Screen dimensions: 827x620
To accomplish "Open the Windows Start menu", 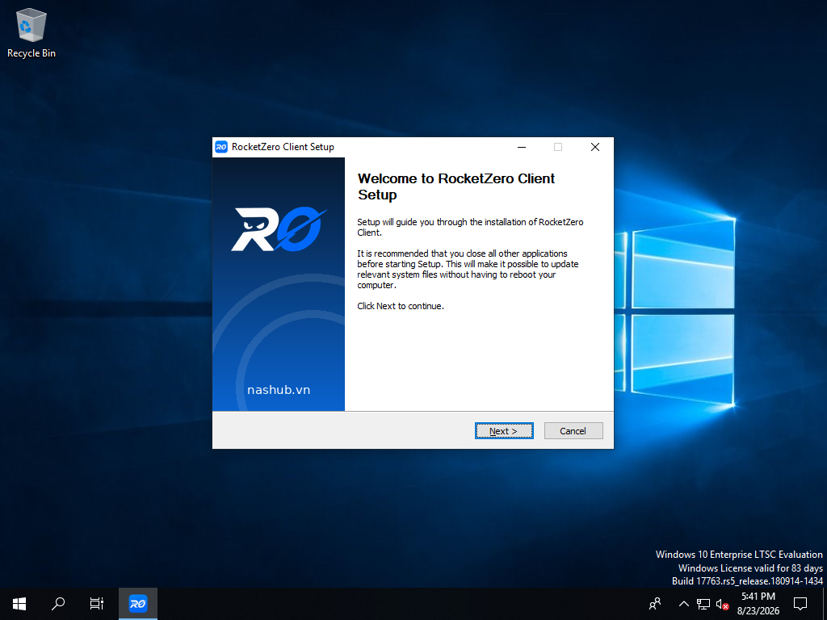I will pyautogui.click(x=19, y=604).
